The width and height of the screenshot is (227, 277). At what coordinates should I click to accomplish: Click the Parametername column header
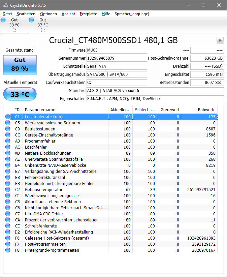pyautogui.click(x=65, y=110)
